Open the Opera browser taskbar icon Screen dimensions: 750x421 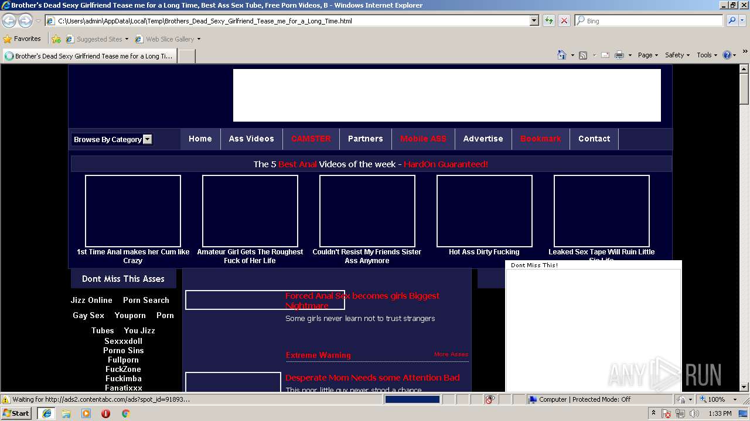[x=106, y=413]
